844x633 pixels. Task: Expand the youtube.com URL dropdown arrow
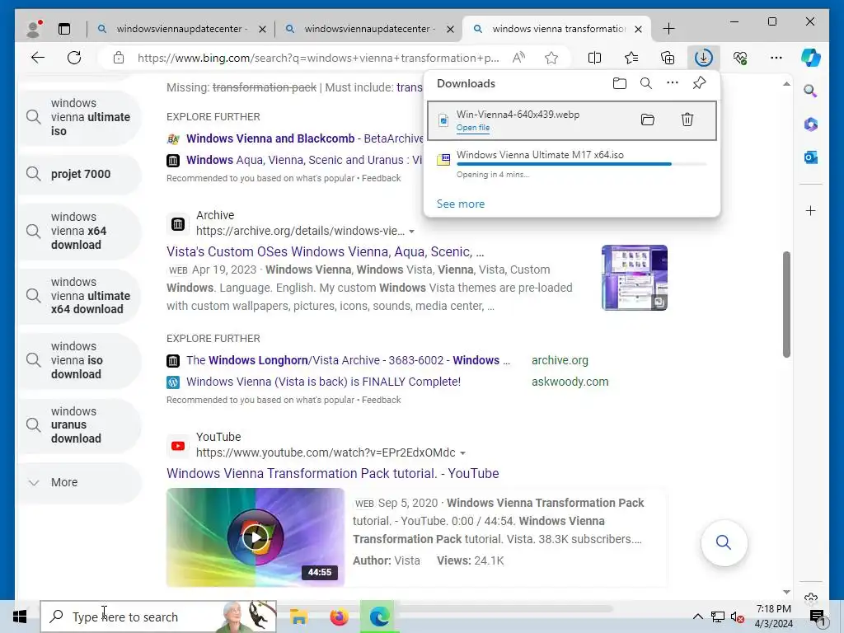coord(463,453)
